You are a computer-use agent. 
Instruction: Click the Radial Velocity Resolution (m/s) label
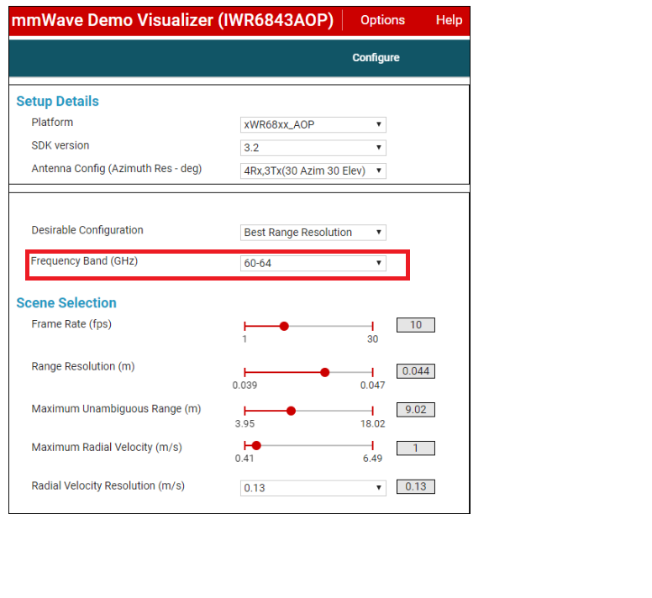[108, 485]
